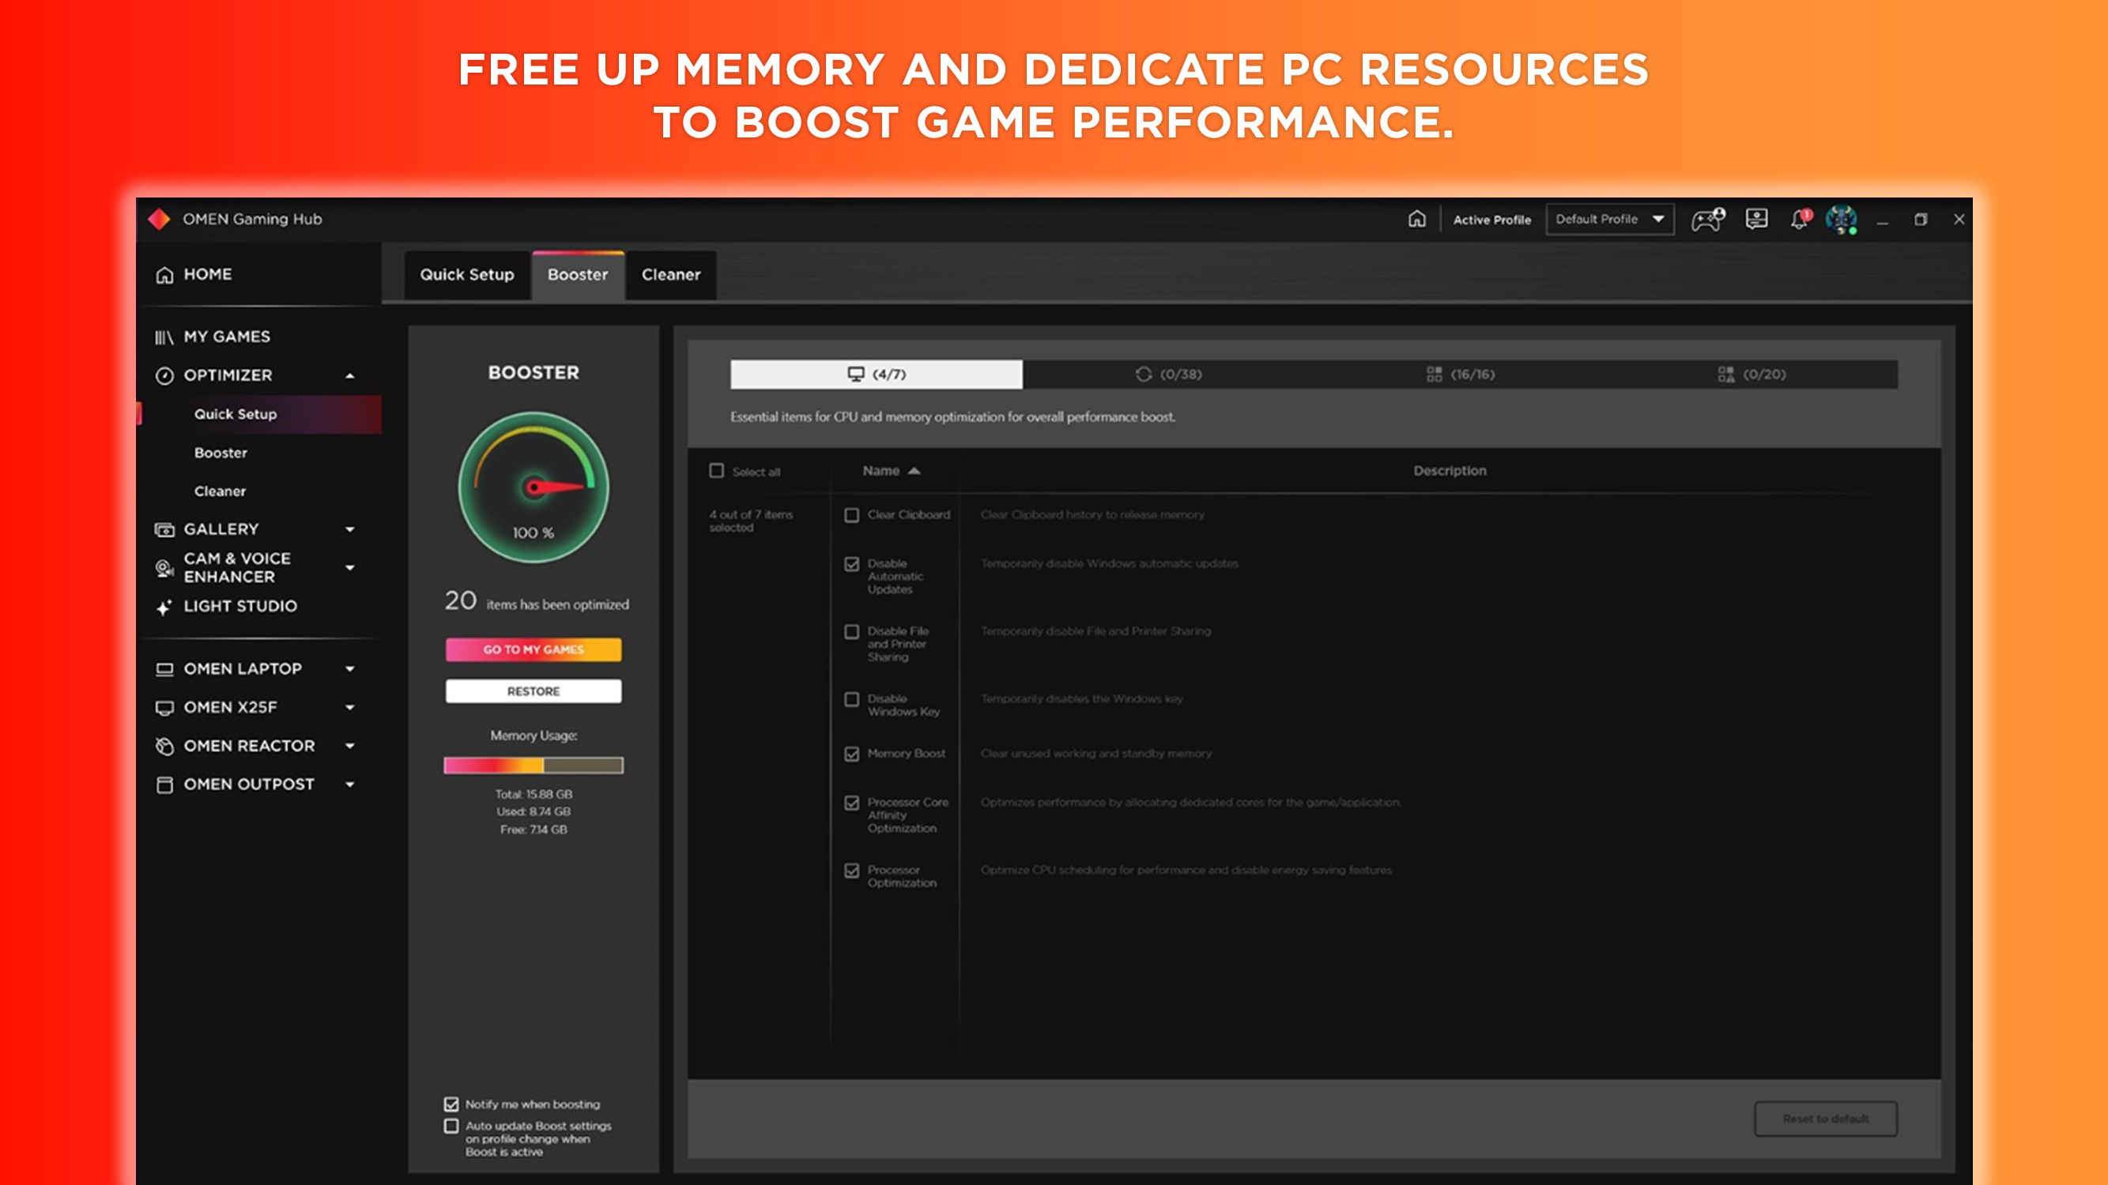
Task: Click the RESTORE button
Action: (533, 691)
